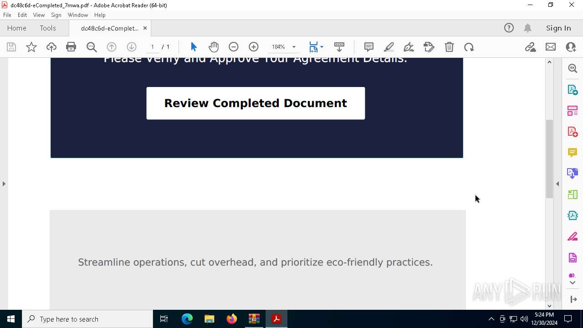
Task: Click the pane toggle arrow at sidebar bottom
Action: click(573, 299)
